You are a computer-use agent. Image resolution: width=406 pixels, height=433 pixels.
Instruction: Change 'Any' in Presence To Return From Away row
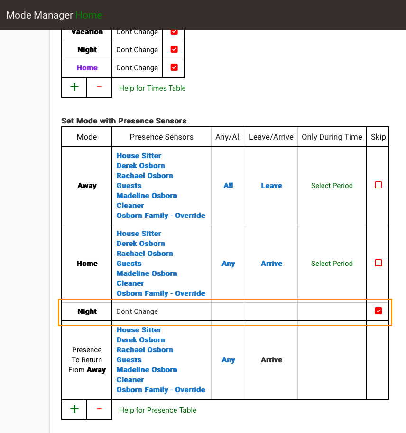pos(228,360)
